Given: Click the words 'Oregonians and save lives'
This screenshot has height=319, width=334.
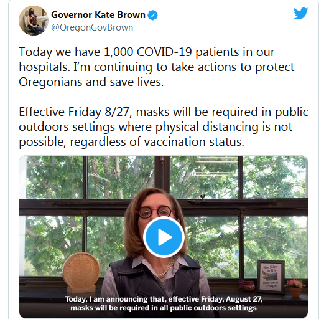Looking at the screenshot, I should pyautogui.click(x=91, y=82).
